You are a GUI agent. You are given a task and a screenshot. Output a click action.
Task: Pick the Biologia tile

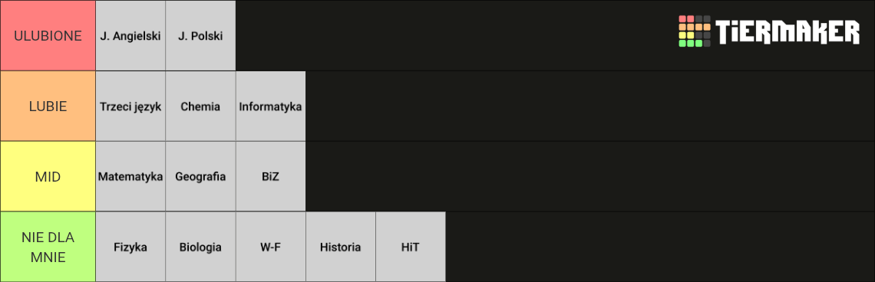click(x=200, y=247)
